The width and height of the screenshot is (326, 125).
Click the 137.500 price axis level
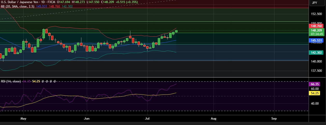point(316,71)
